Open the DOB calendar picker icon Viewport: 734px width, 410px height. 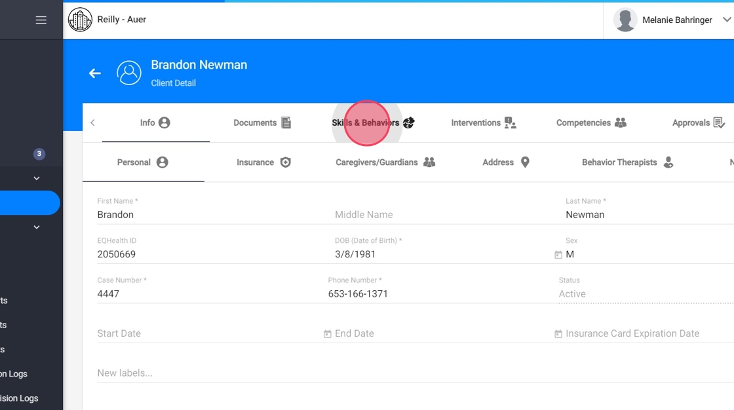(x=558, y=255)
